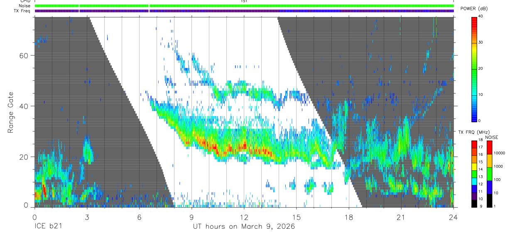This screenshot has height=235, width=510.
Task: Click the "151" CPID value at the top
Action: point(244,1)
